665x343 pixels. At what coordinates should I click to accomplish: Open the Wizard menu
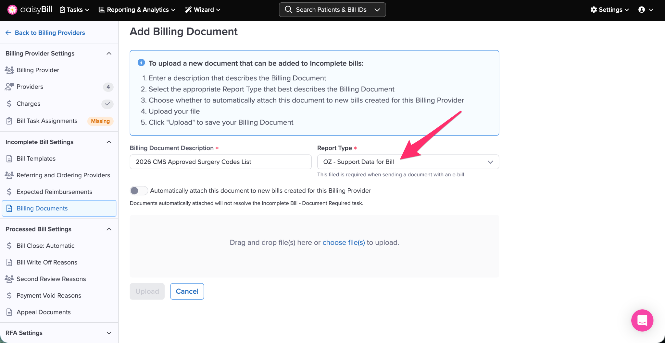pos(203,10)
